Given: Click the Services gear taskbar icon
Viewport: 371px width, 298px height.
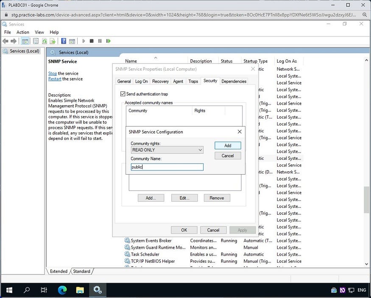Looking at the screenshot, I should [x=98, y=290].
